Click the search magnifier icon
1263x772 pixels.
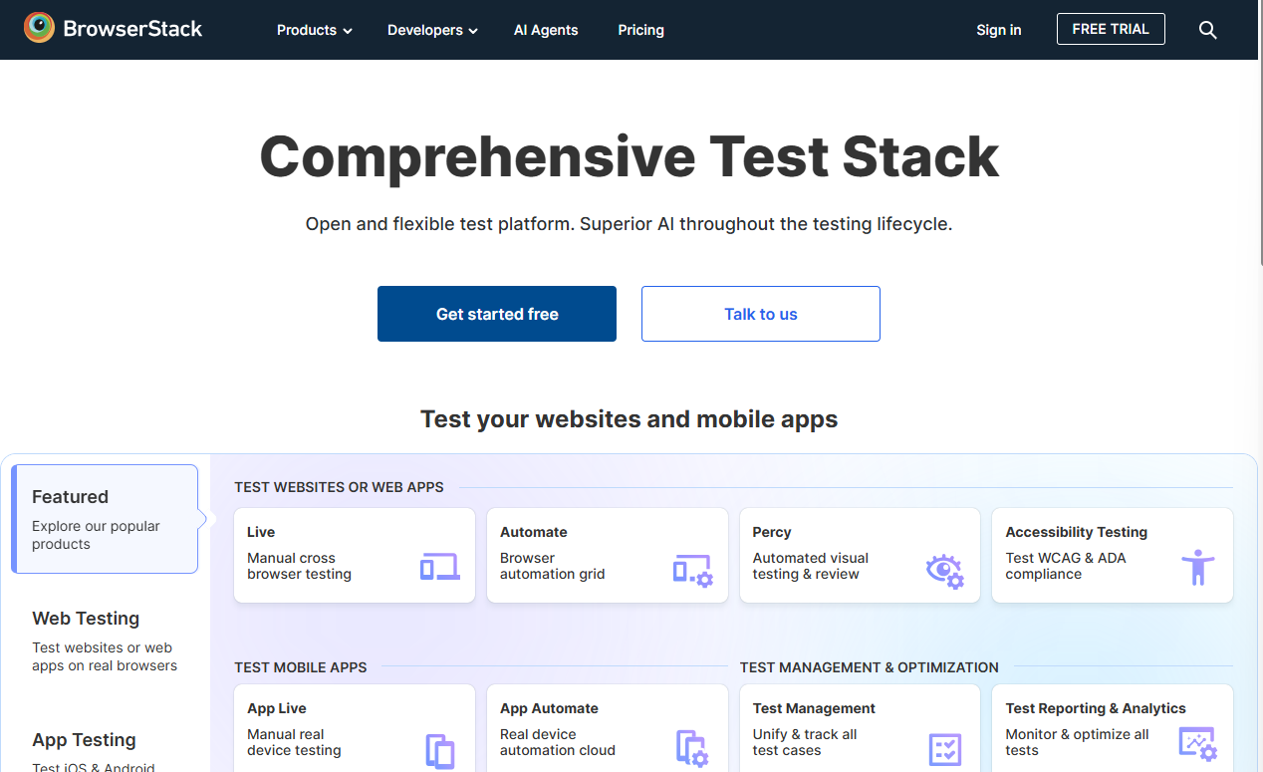1207,30
